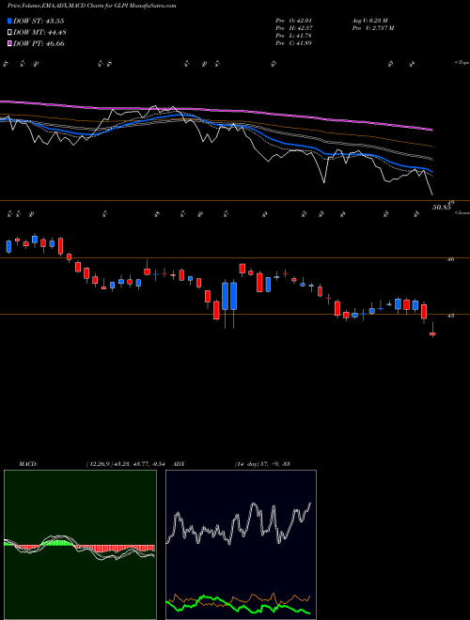
Task: Click the 'Pre V: 2.757 M' volume text
Action: coord(373,28)
